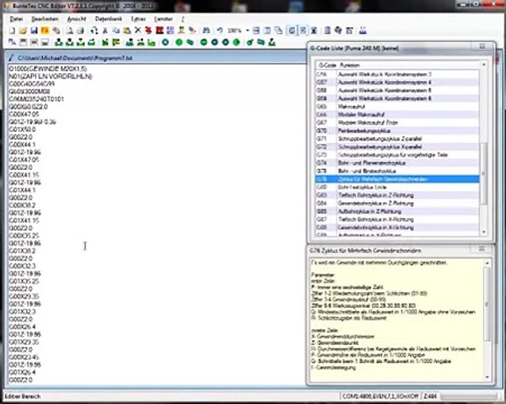Click the description panel scrollbar down arrow
The width and height of the screenshot is (506, 404).
tap(487, 377)
